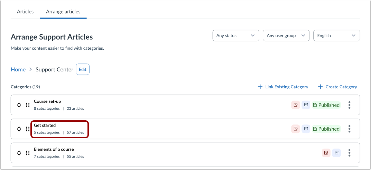The image size is (371, 170).
Task: Open the three-dot menu for Course set-up
Action: coord(349,105)
